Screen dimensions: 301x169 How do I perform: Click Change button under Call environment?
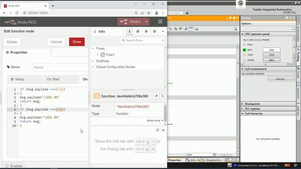(281, 79)
